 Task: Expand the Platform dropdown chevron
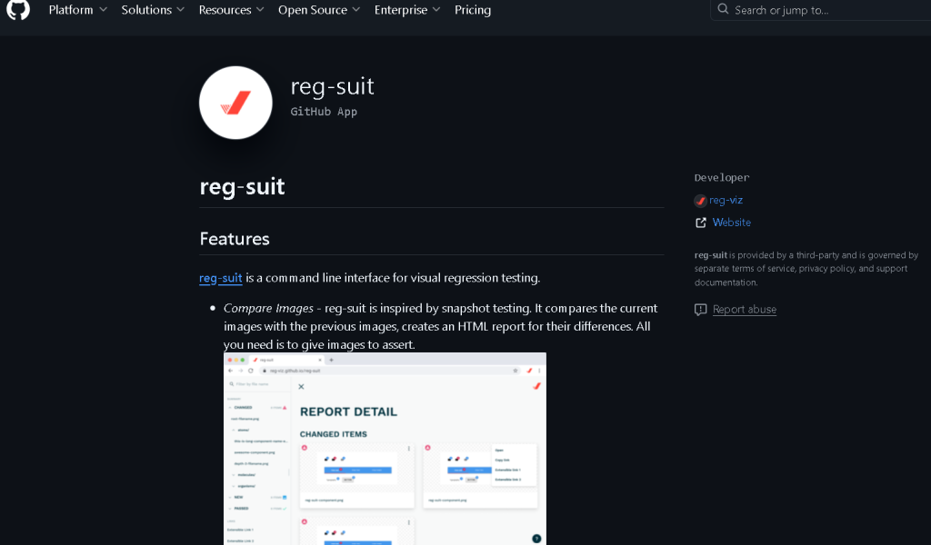pos(104,10)
